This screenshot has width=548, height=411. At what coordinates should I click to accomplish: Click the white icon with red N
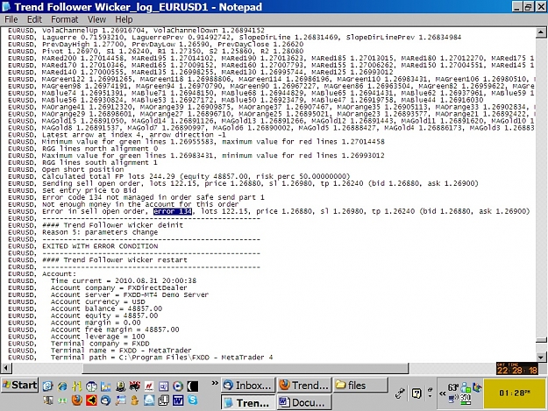tap(149, 386)
